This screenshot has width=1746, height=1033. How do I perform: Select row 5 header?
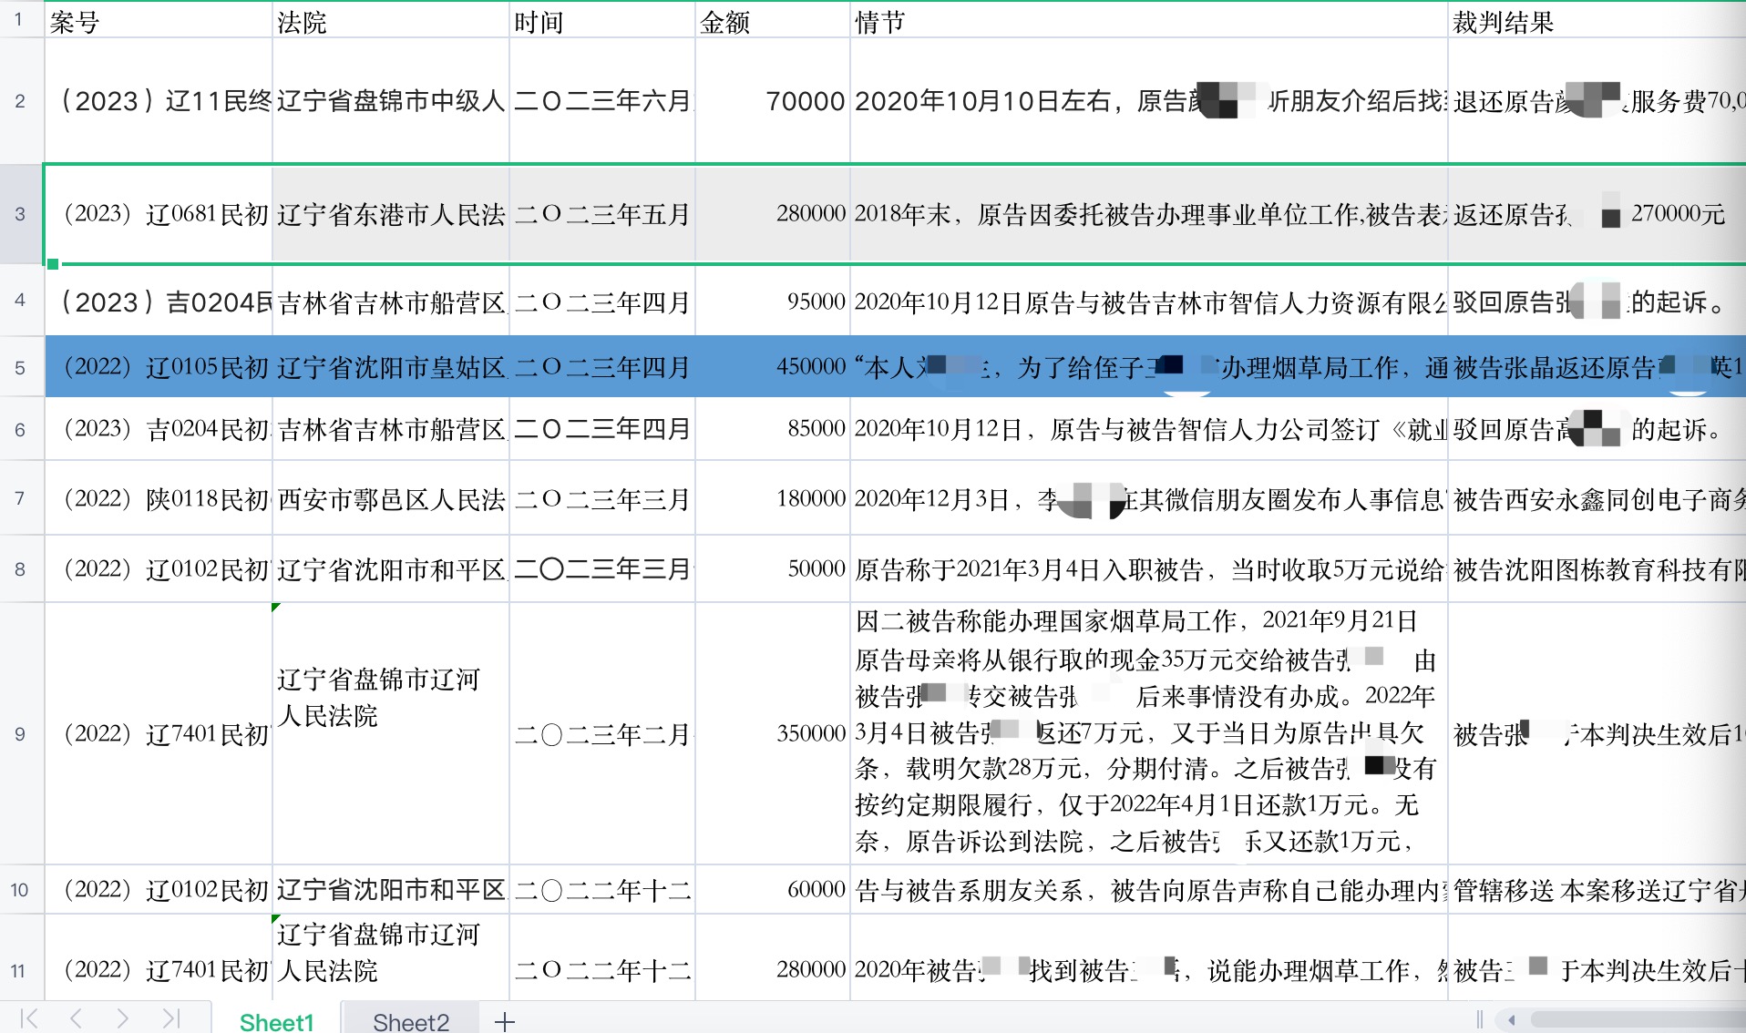click(20, 368)
